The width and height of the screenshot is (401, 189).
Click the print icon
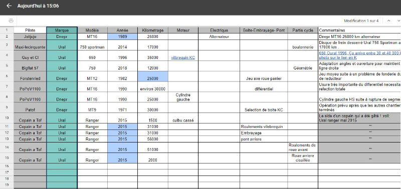pos(11,20)
